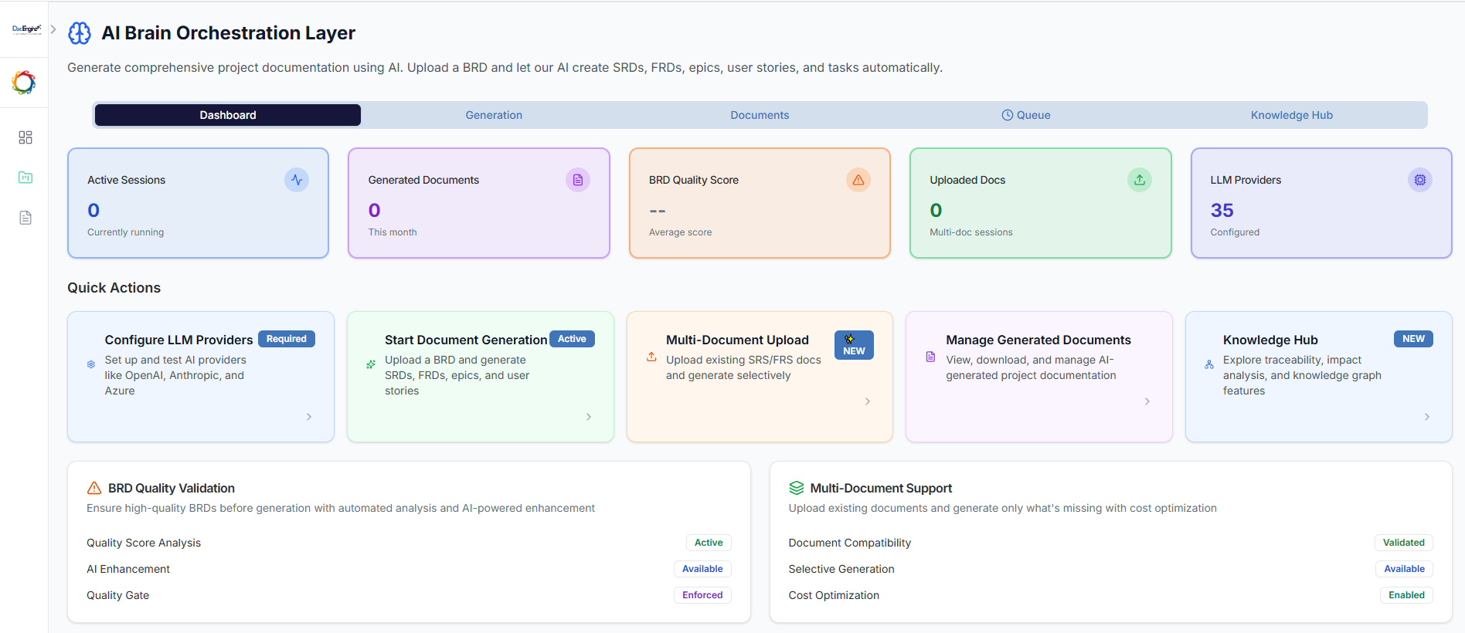Click the Selective Generation label
Screen dimensions: 1465x633
pos(841,569)
